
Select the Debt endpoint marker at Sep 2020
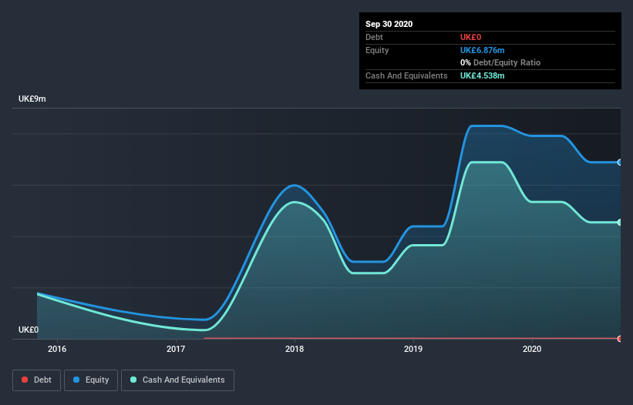(620, 339)
